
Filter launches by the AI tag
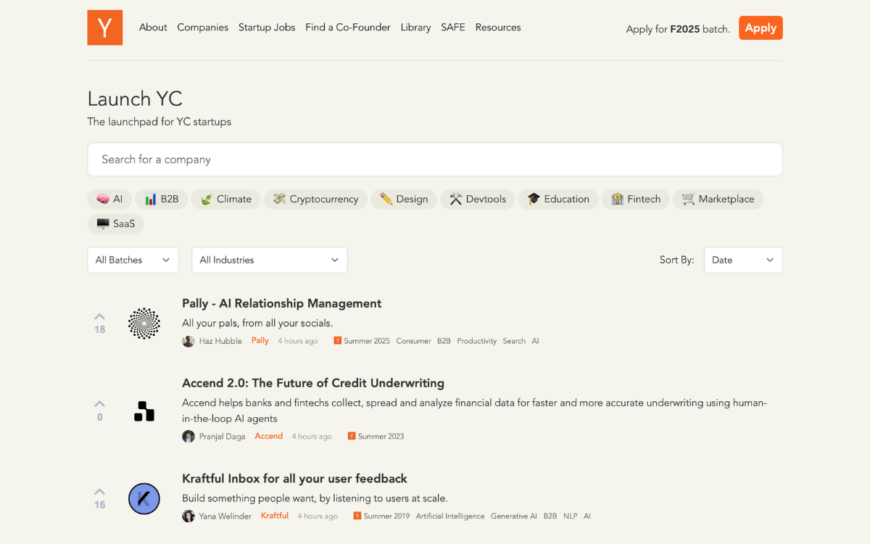tap(109, 199)
